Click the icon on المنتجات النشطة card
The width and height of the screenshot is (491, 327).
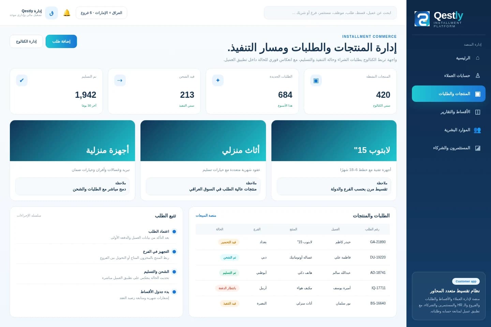[316, 80]
